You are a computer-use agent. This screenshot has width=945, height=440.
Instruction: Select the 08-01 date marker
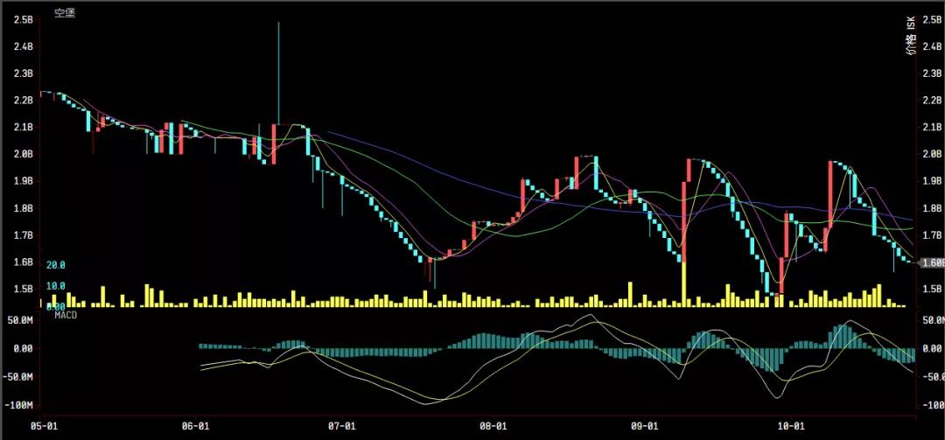(493, 426)
